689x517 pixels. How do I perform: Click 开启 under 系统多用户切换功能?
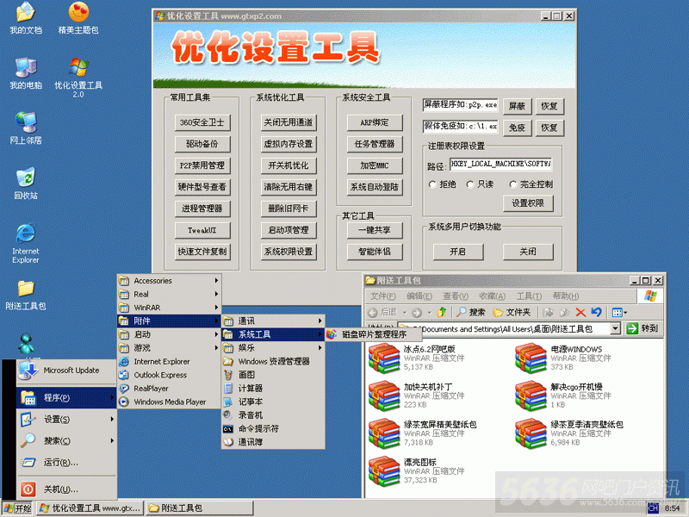(458, 252)
